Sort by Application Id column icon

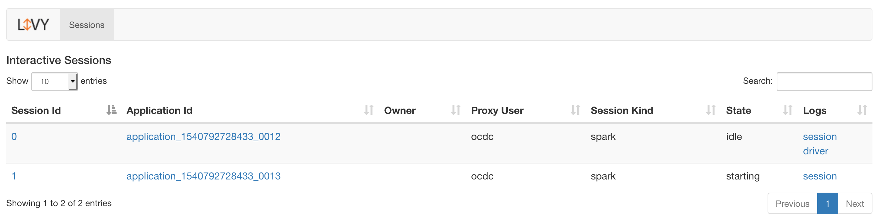tap(369, 110)
